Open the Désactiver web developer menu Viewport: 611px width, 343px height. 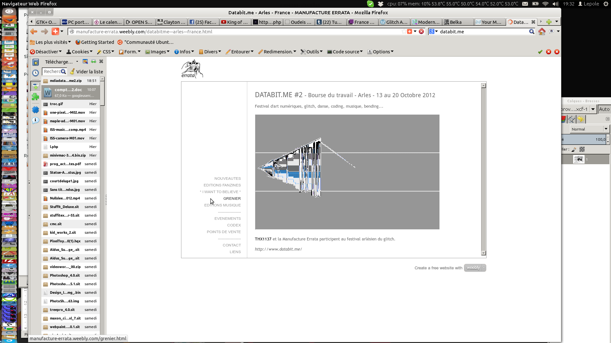tap(46, 52)
